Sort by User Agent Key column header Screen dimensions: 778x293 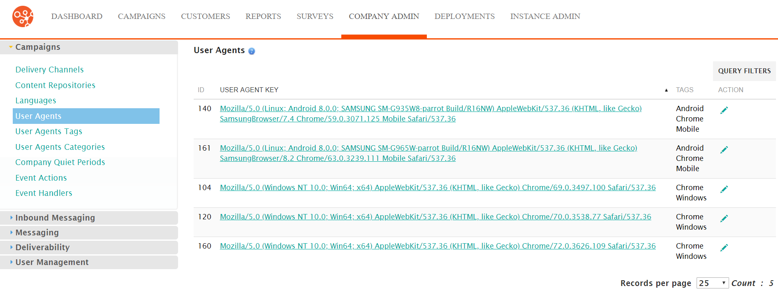[x=249, y=90]
